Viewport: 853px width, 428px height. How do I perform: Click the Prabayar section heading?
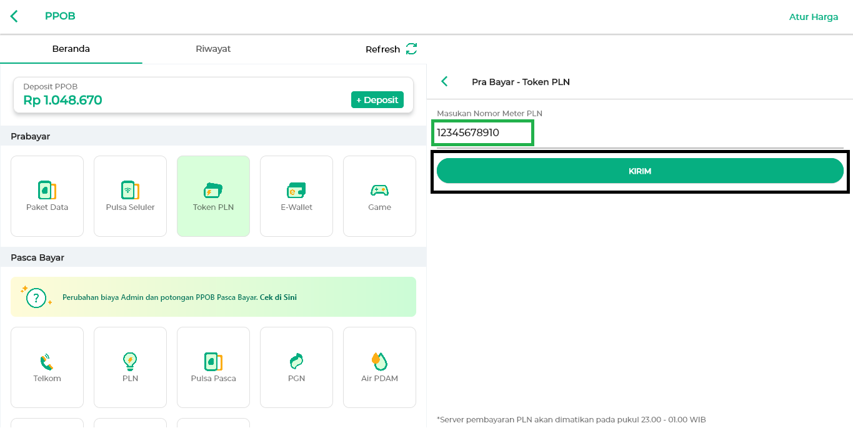tap(30, 136)
